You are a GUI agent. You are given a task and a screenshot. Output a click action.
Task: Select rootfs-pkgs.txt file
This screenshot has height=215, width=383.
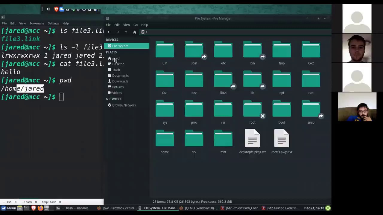point(282,142)
